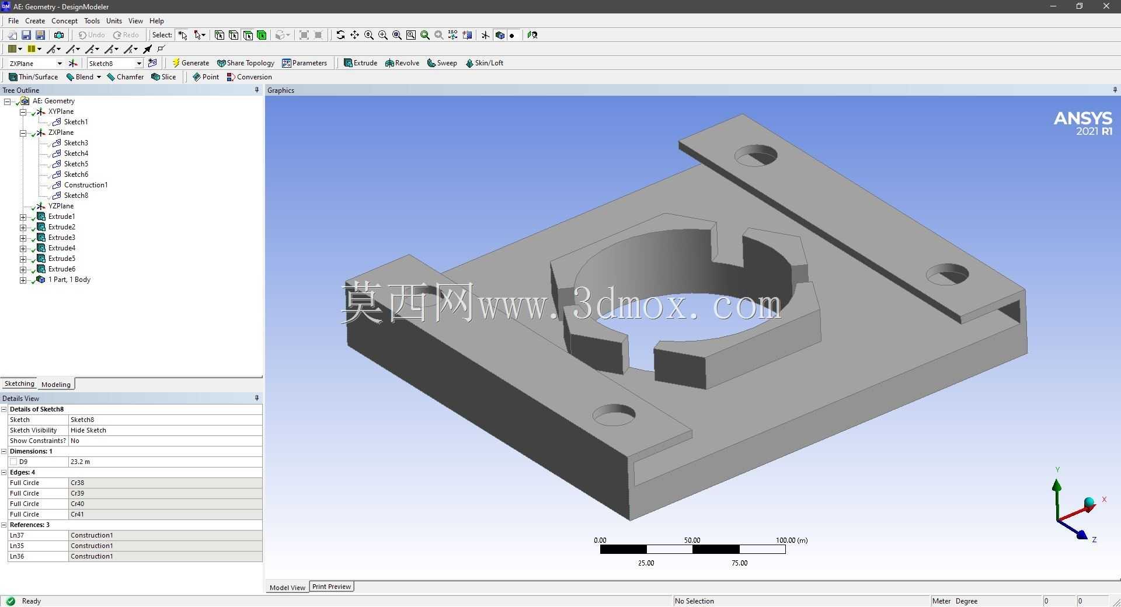Toggle display plane icon
This screenshot has height=607, width=1121.
tap(485, 35)
